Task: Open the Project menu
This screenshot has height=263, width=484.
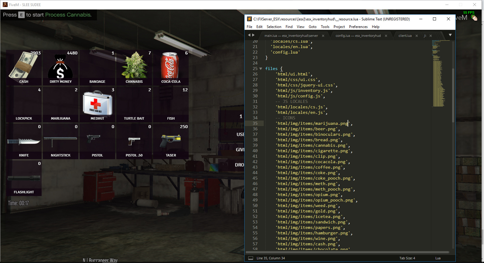Action: tap(339, 27)
